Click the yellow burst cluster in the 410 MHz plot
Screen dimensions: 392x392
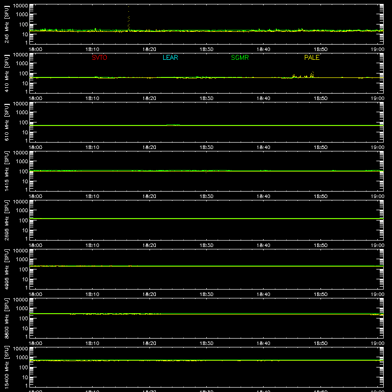[x=303, y=75]
